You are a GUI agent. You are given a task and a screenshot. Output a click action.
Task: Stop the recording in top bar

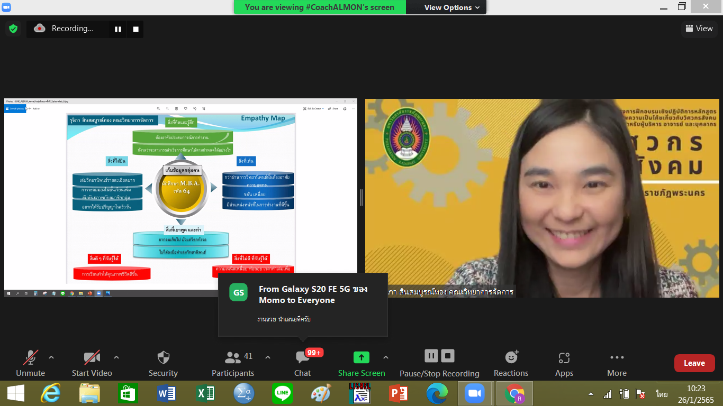pyautogui.click(x=135, y=29)
